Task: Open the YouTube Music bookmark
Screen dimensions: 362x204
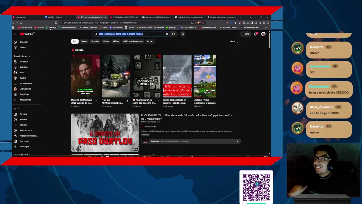Action: 25,27
